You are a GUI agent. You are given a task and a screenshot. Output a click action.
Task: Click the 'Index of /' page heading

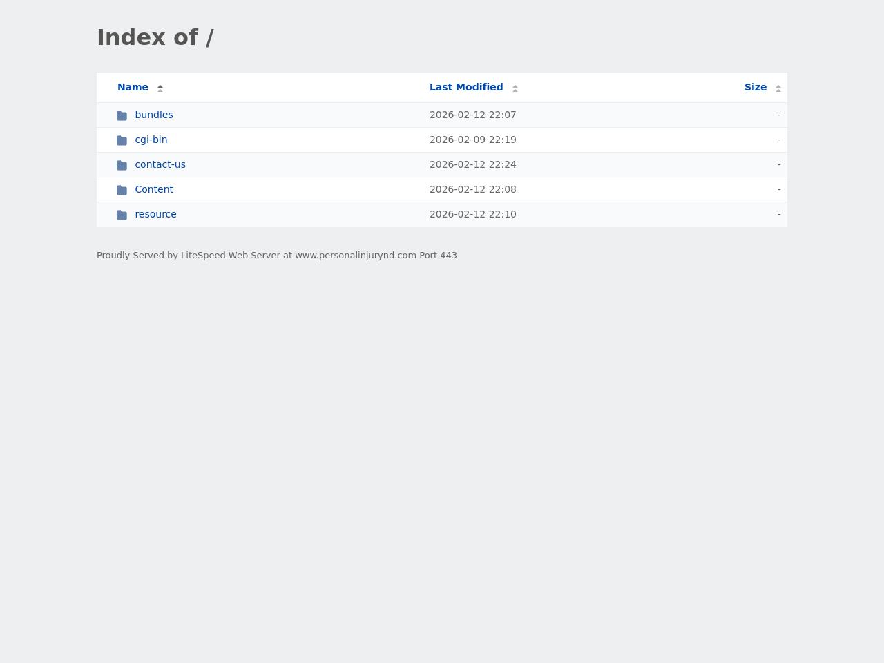[155, 37]
